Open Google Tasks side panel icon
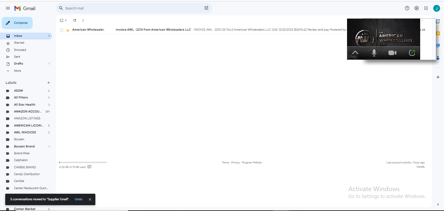 click(x=438, y=45)
